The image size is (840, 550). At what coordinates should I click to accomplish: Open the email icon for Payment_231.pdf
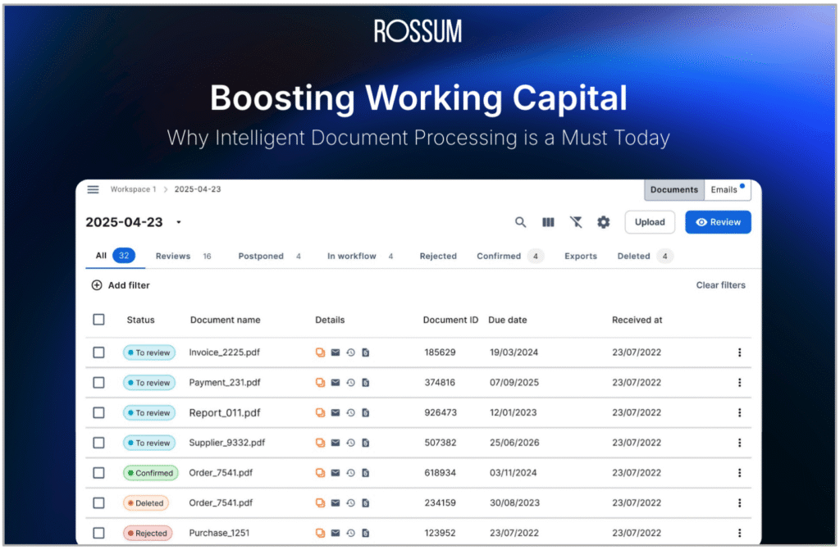[x=336, y=382]
